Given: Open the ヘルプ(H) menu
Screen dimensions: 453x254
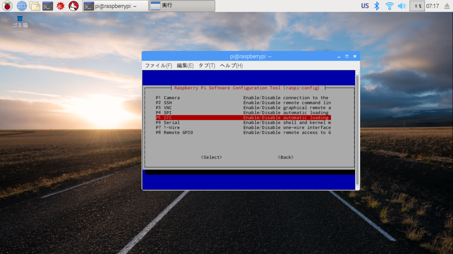Looking at the screenshot, I should point(231,66).
